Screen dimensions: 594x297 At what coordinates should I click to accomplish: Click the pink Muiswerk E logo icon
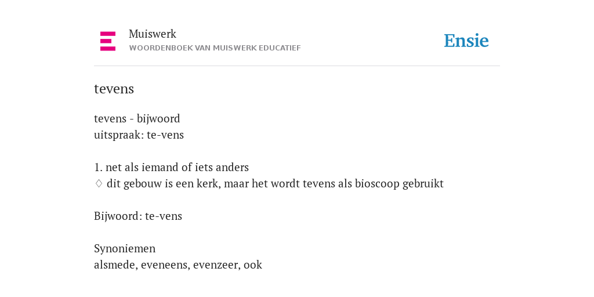click(108, 41)
